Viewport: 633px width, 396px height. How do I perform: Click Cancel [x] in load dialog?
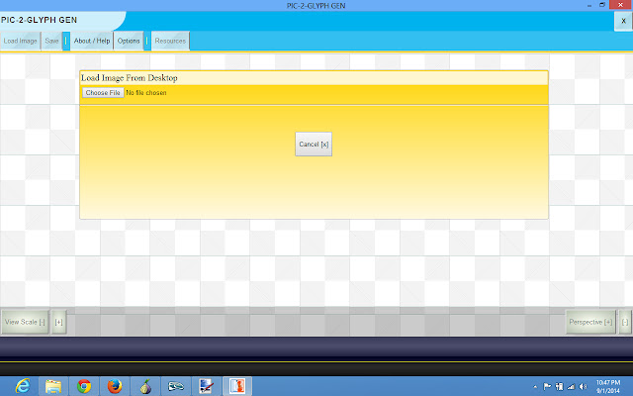[x=314, y=144]
